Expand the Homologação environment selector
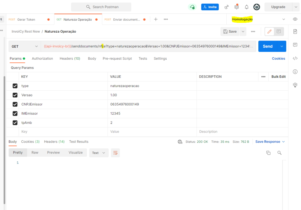The width and height of the screenshot is (301, 210). 258,19
